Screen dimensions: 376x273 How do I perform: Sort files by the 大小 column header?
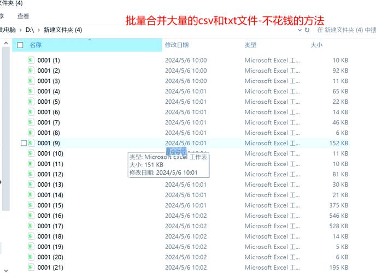[316, 45]
